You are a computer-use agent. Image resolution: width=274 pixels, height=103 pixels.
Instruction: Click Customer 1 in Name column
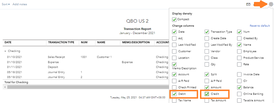[x=104, y=57]
